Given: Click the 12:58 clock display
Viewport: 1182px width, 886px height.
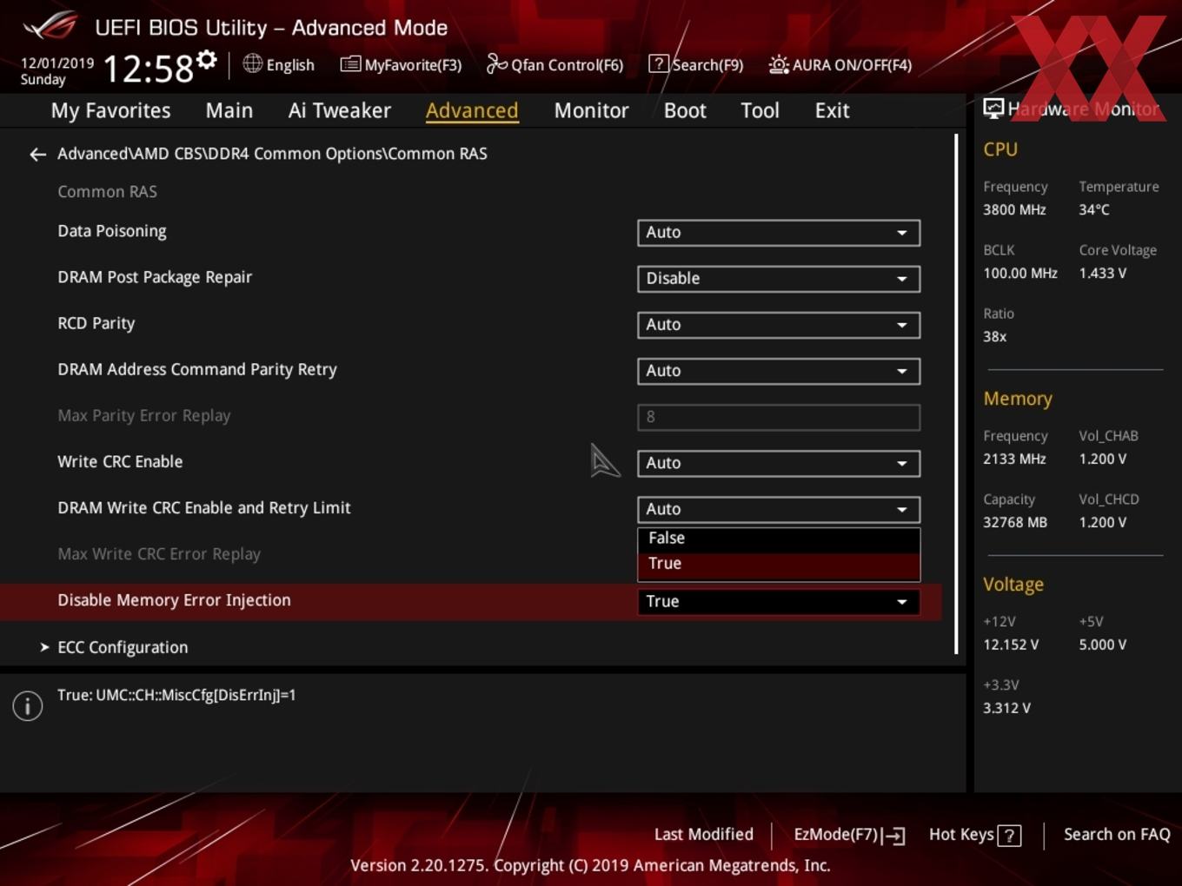Looking at the screenshot, I should 149,69.
